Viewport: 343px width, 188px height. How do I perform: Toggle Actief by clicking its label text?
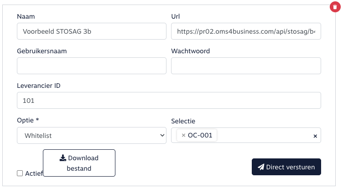pyautogui.click(x=34, y=173)
